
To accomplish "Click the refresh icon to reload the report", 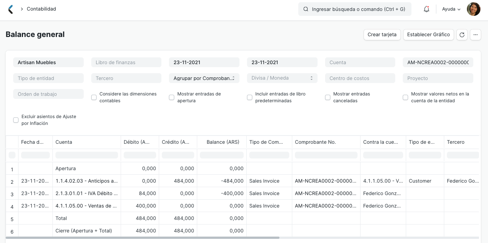I will click(462, 35).
